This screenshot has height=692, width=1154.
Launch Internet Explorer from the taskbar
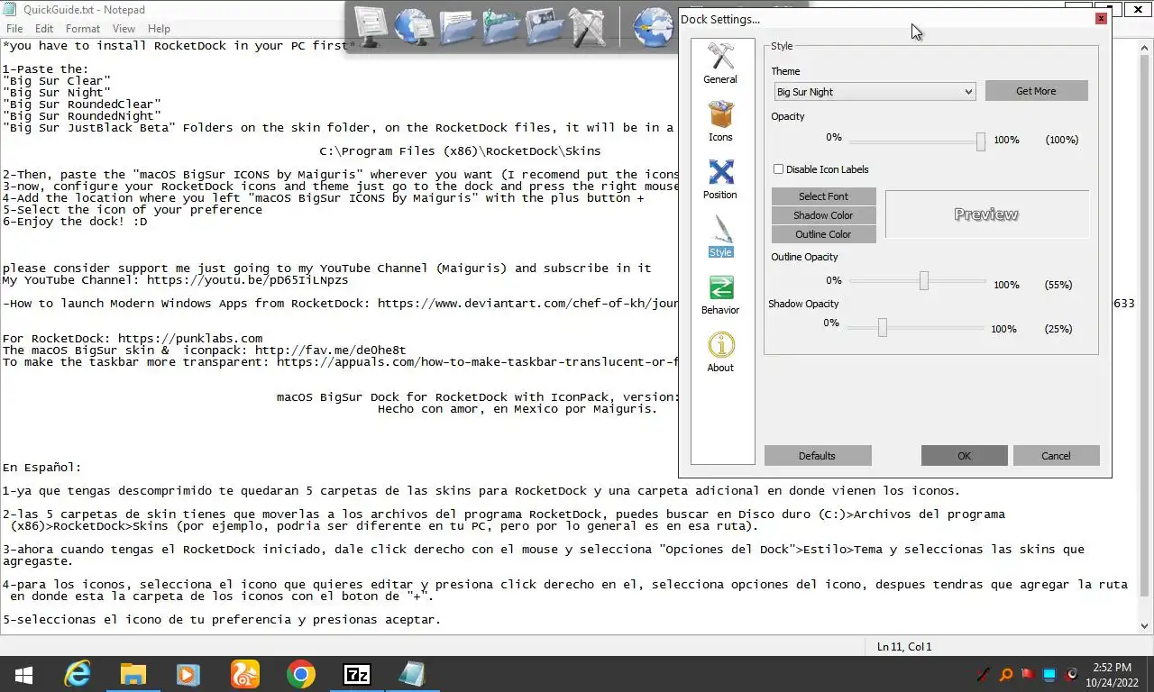[x=78, y=674]
